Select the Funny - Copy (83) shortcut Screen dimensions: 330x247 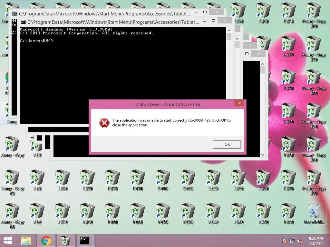tap(314, 82)
